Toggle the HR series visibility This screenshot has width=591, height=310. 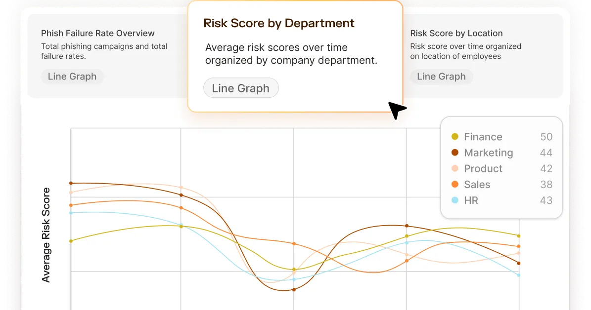click(x=470, y=200)
